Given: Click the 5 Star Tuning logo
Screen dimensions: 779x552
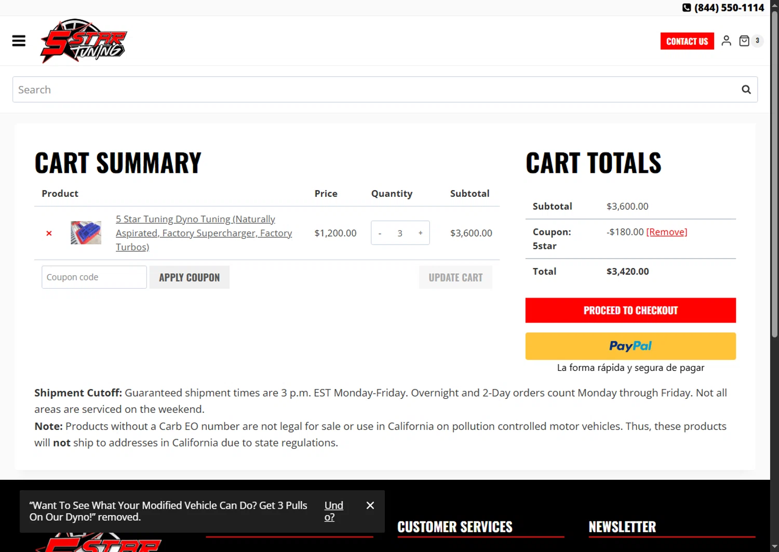Looking at the screenshot, I should click(84, 41).
